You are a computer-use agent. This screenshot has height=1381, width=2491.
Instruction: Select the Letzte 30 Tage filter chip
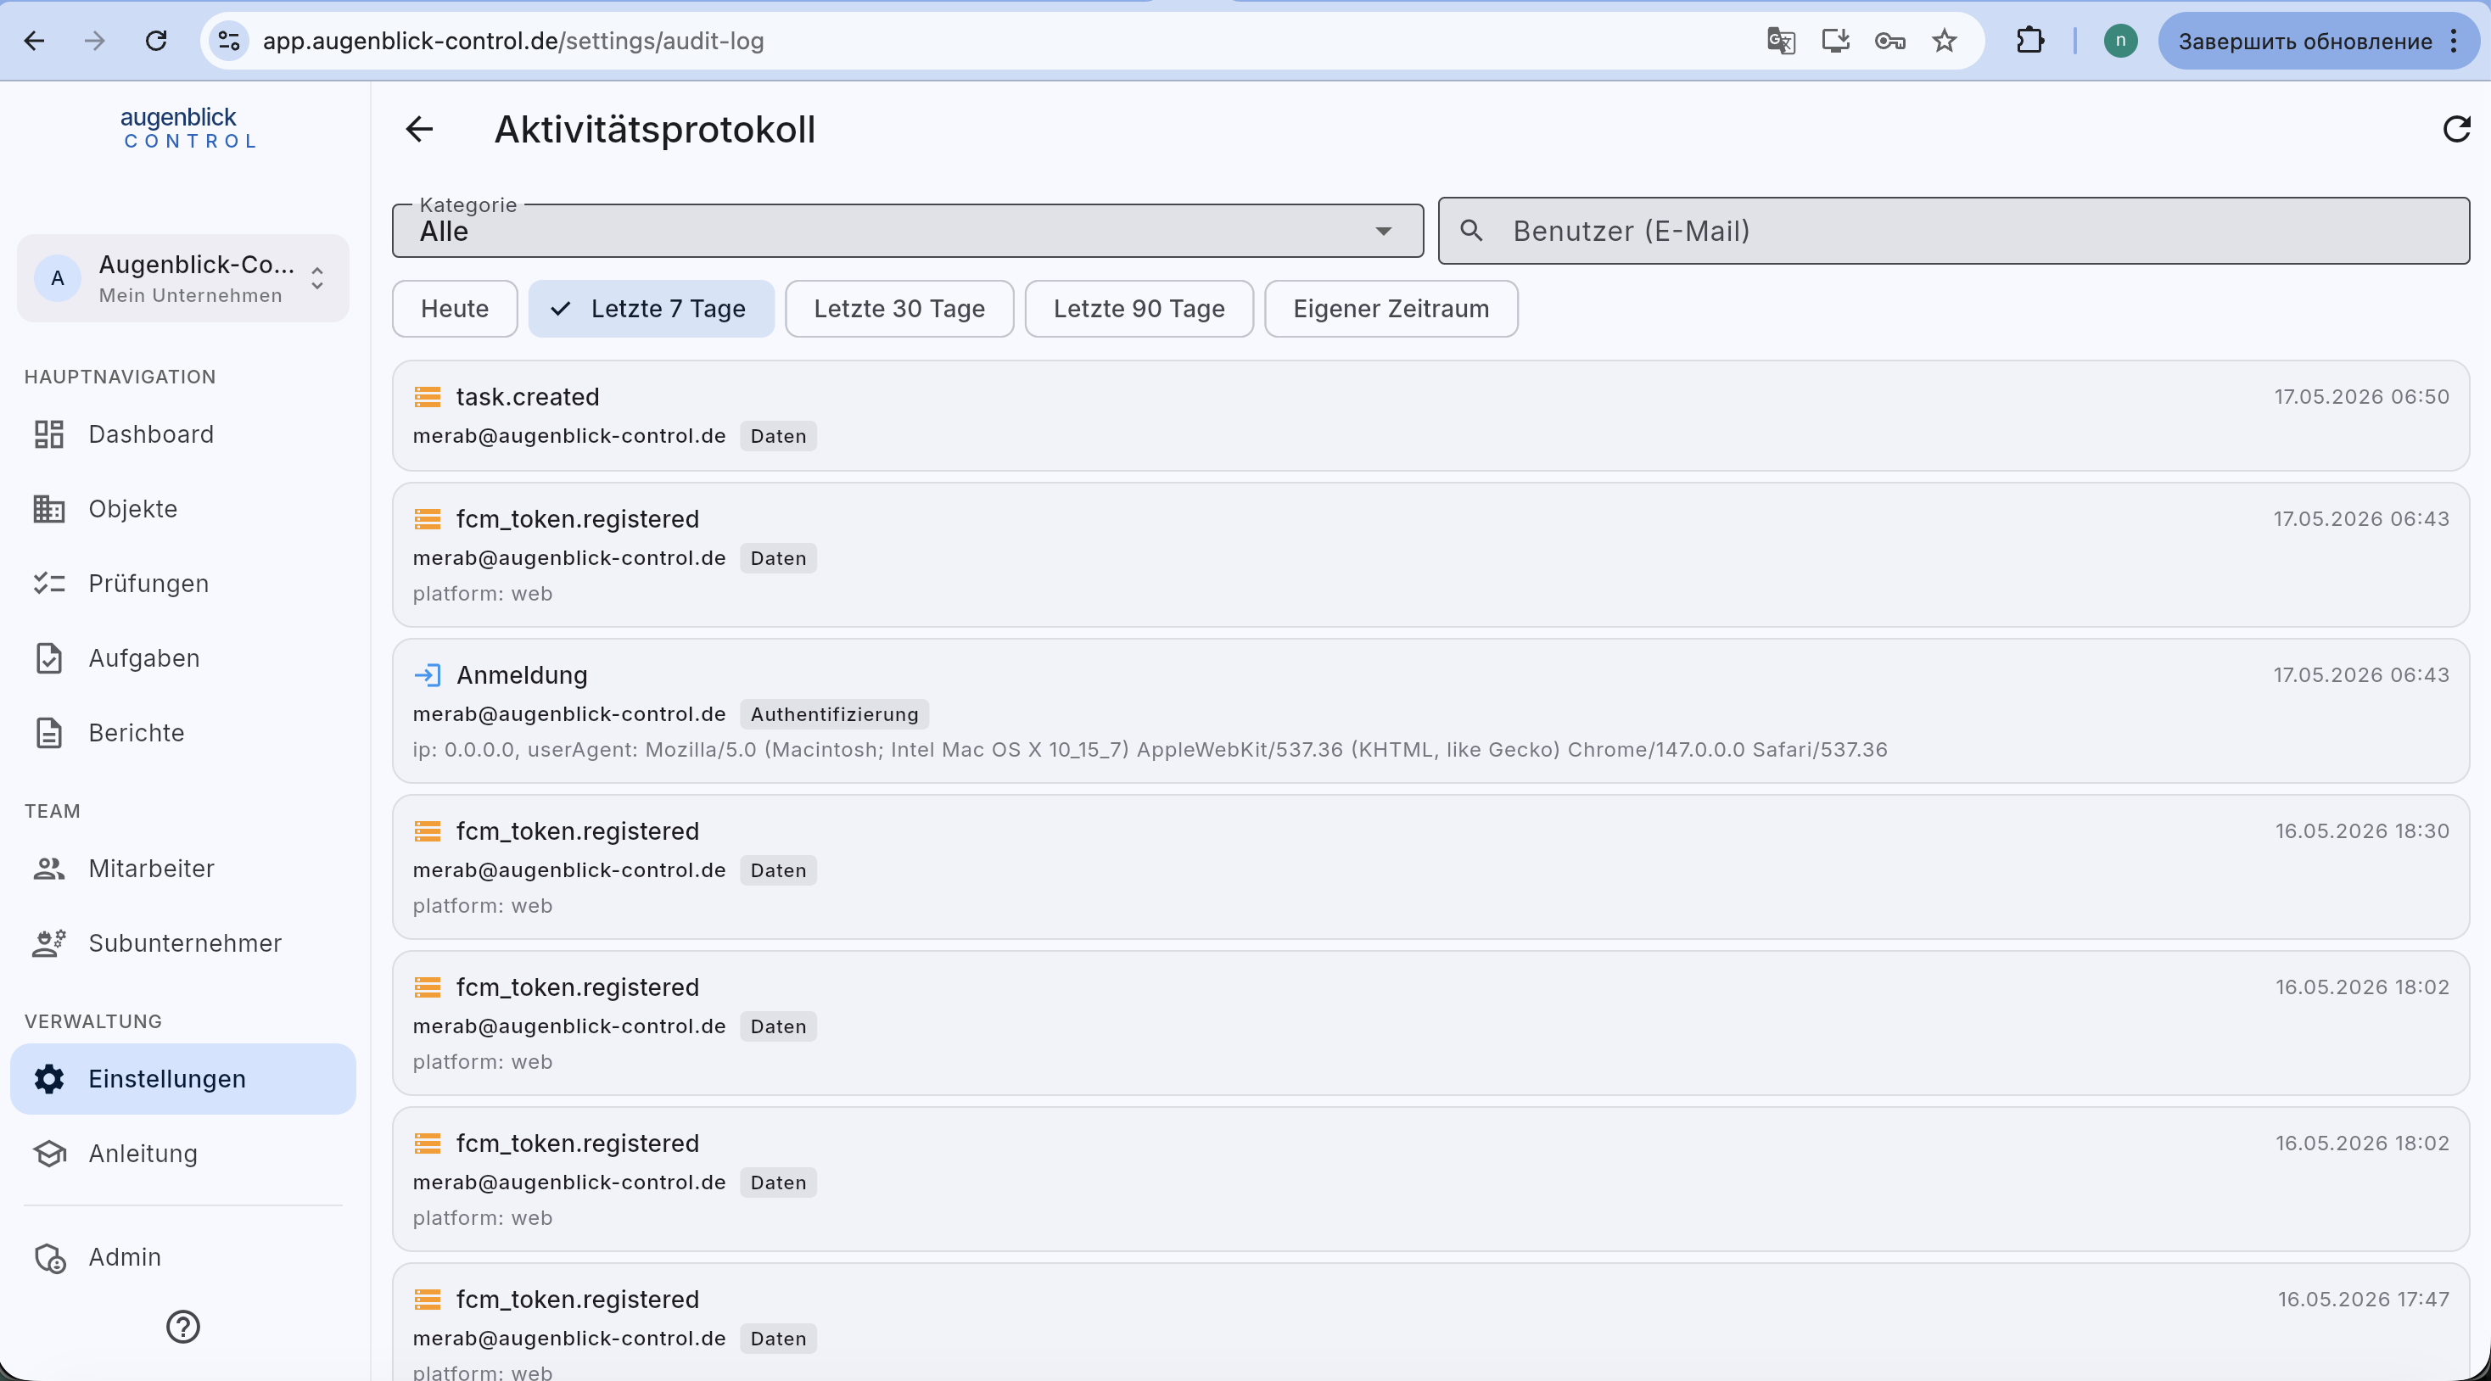(899, 309)
